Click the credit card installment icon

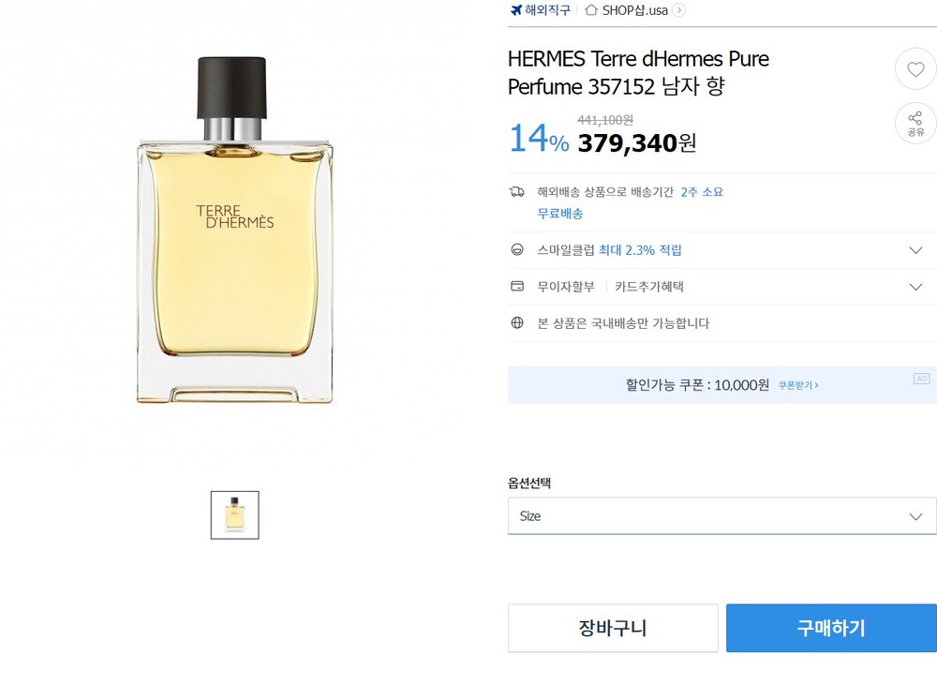point(517,287)
